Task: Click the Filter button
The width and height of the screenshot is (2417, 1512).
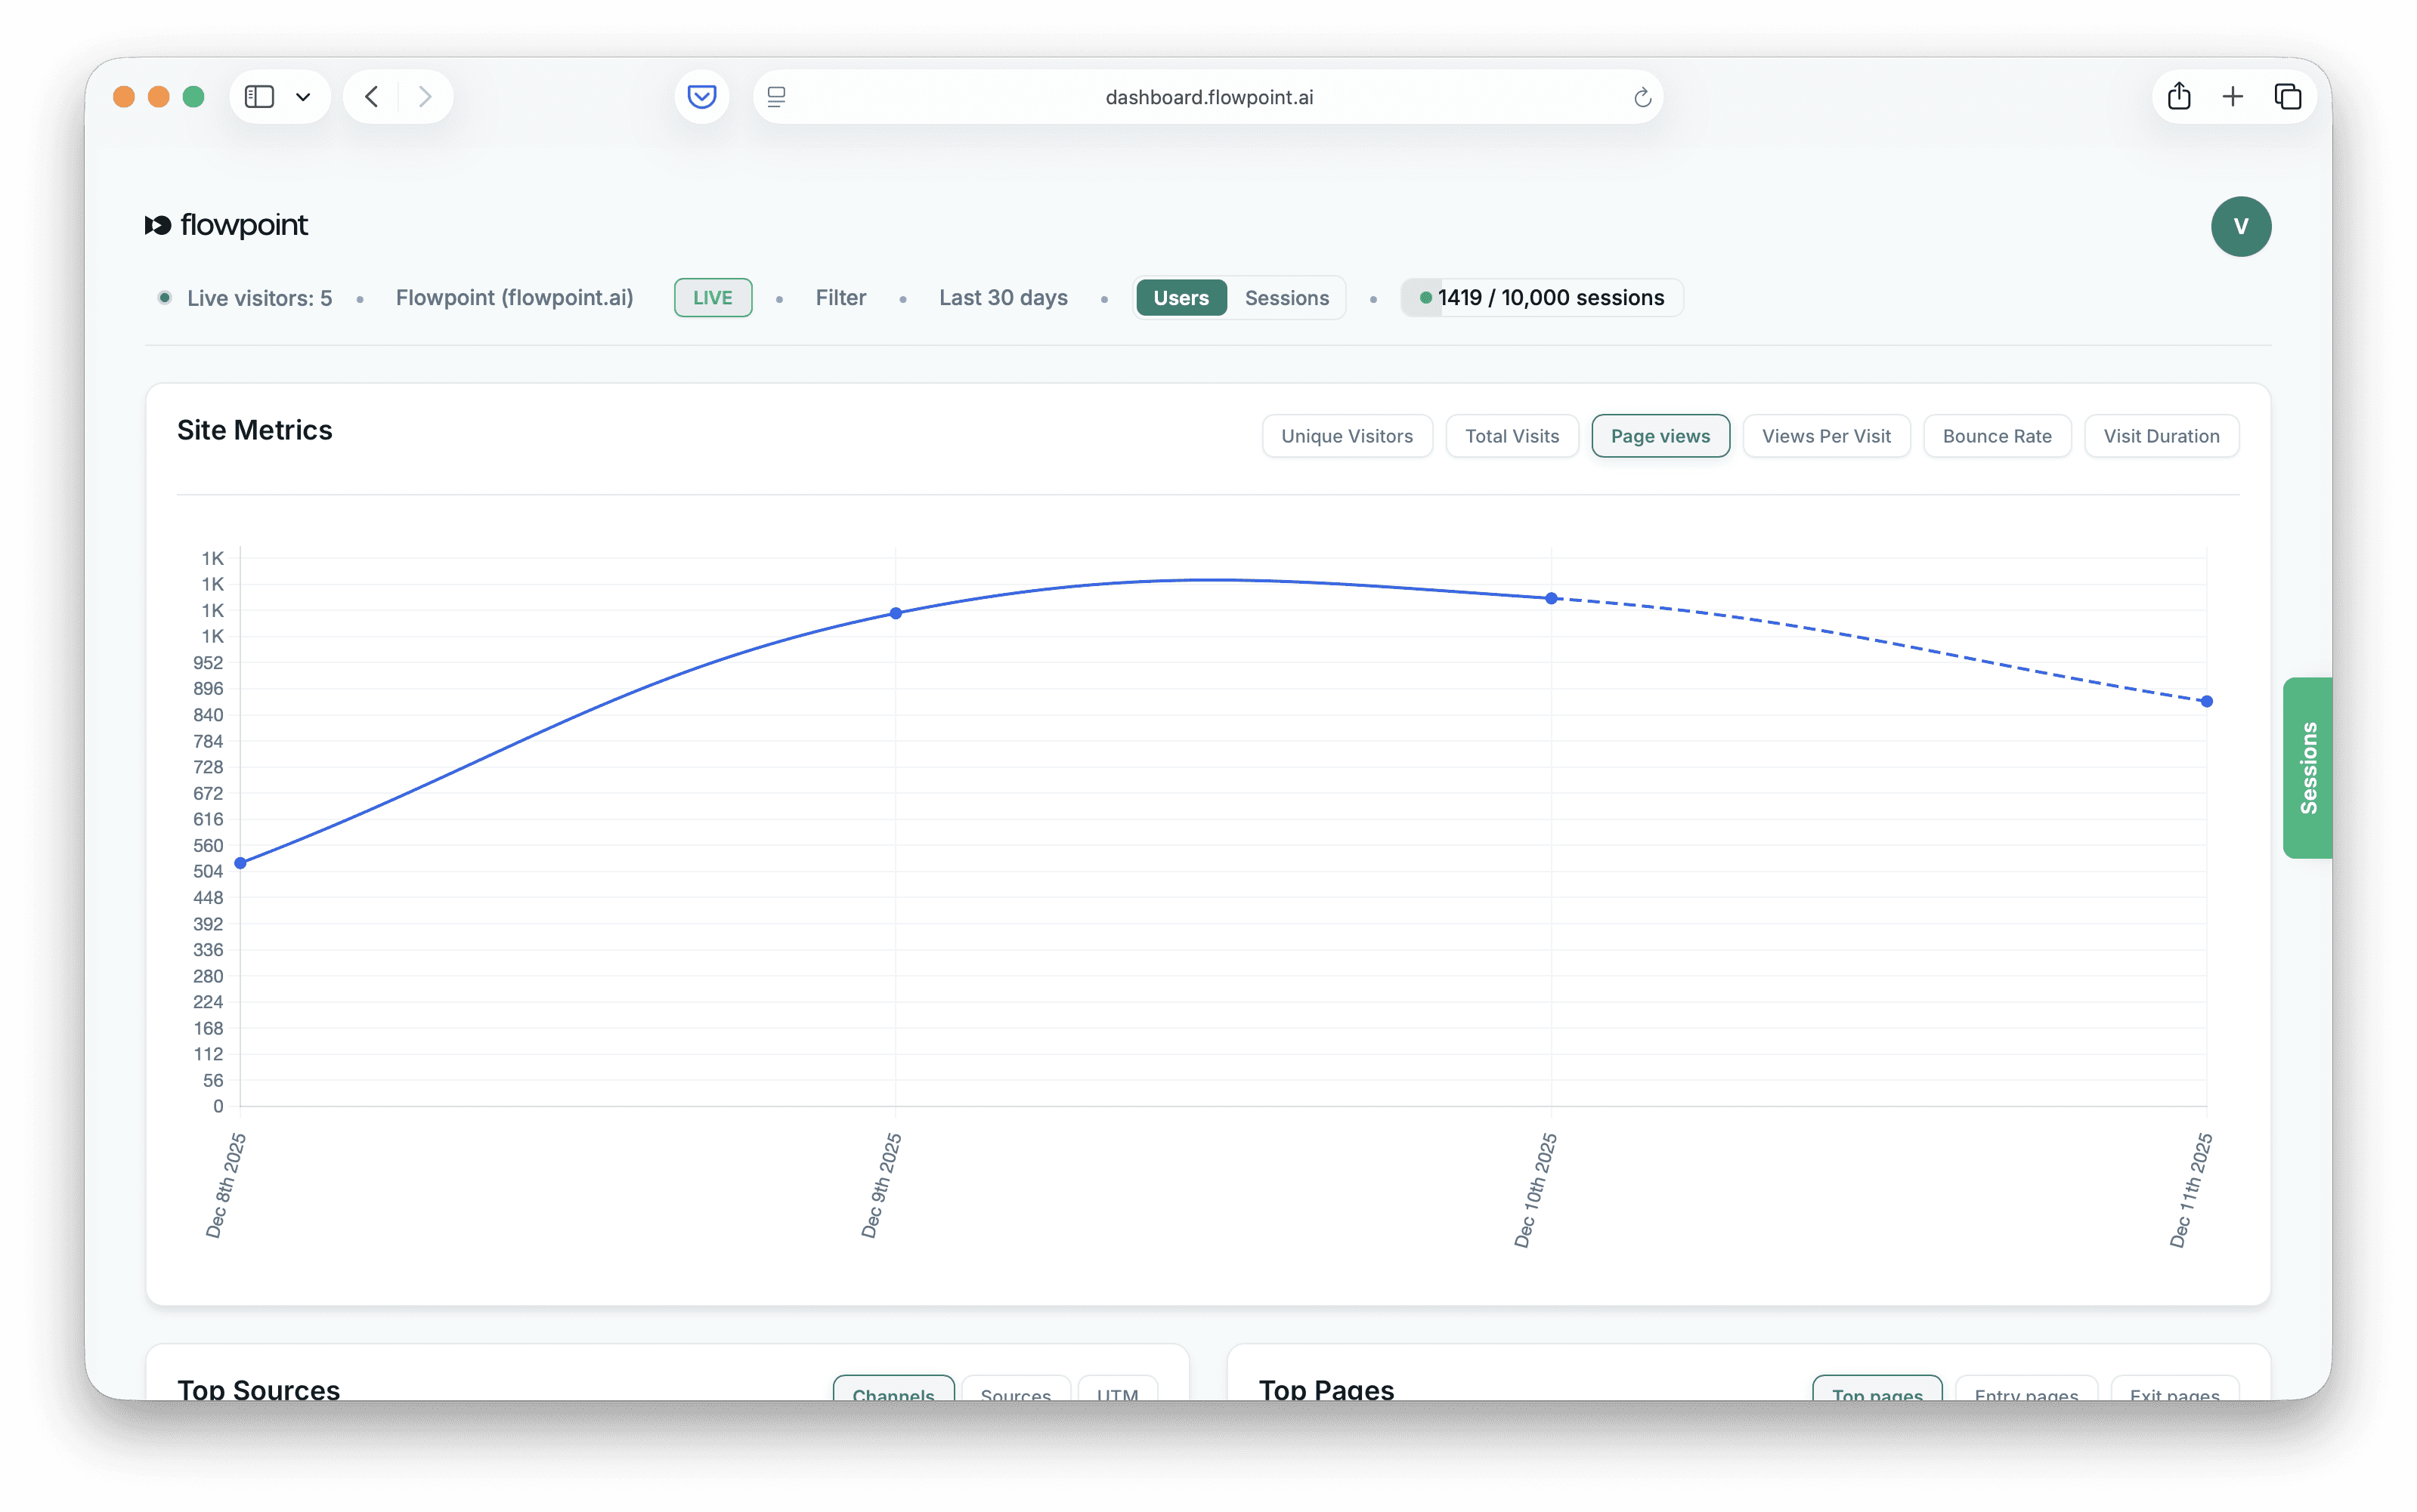Action: pyautogui.click(x=840, y=298)
